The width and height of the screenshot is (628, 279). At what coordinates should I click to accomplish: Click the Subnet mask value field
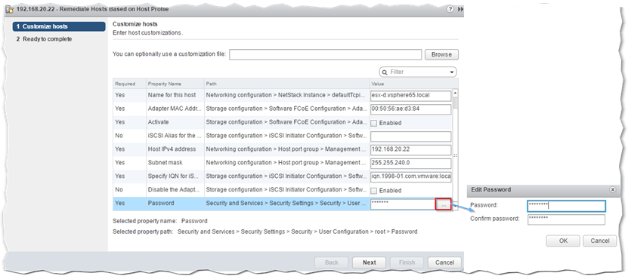click(x=411, y=163)
